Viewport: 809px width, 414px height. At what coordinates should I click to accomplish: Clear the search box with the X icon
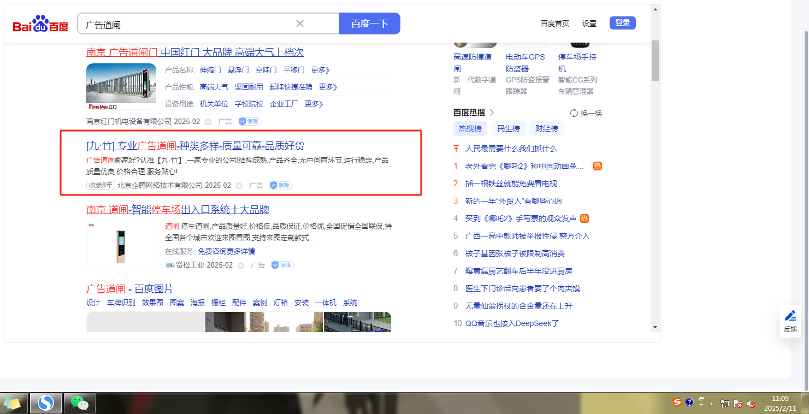(x=300, y=23)
